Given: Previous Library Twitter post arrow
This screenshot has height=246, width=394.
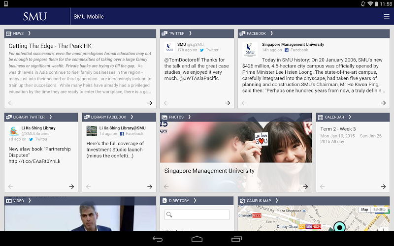Looking at the screenshot, I should coord(10,186).
